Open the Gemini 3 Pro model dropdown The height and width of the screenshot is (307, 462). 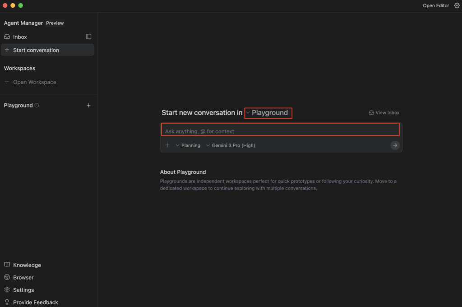click(231, 145)
